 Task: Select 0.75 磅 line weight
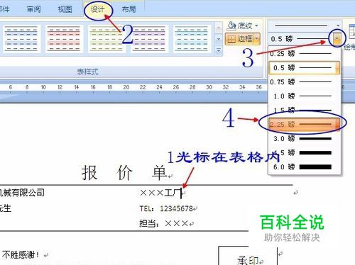pyautogui.click(x=305, y=82)
